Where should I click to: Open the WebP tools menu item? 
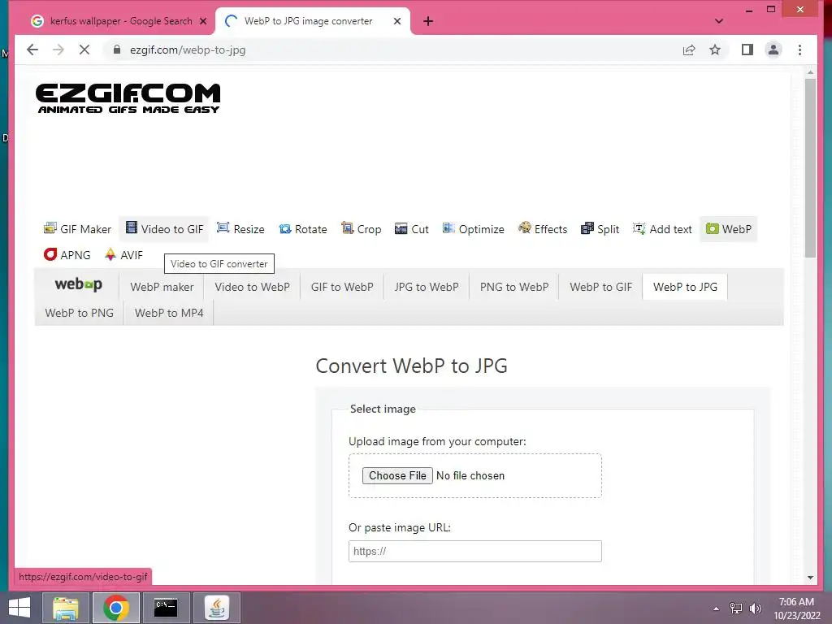(x=729, y=229)
